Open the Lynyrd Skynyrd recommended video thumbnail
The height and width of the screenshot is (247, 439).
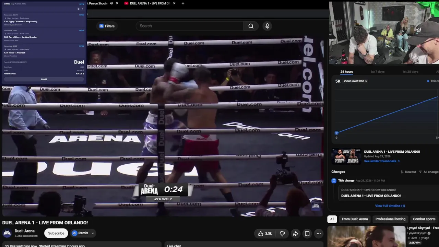pos(366,236)
